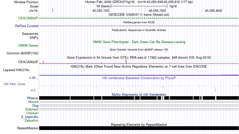239x134 pixels.
Task: Click the chr19:45,055,639-45,055,815 position text
Action: click(x=165, y=2)
